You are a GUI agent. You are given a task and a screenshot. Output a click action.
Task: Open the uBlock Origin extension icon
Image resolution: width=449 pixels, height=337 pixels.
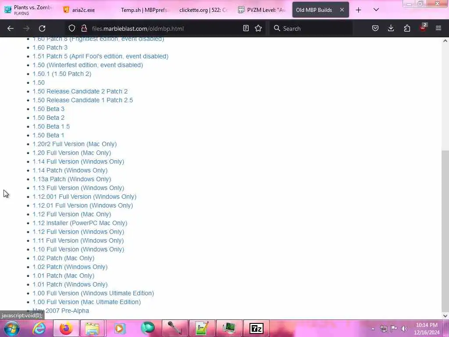pos(423,28)
